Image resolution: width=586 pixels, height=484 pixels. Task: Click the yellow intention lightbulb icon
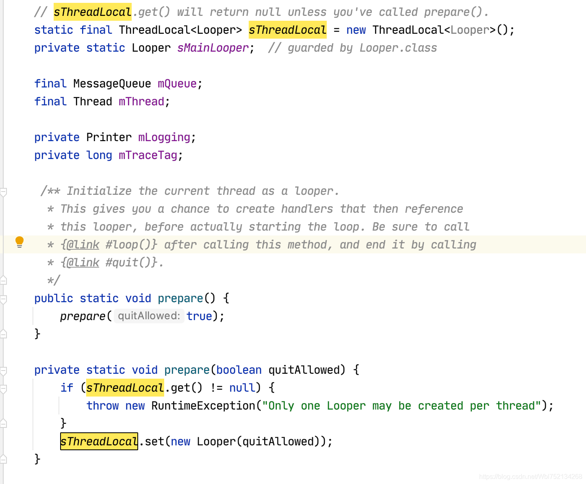(20, 242)
